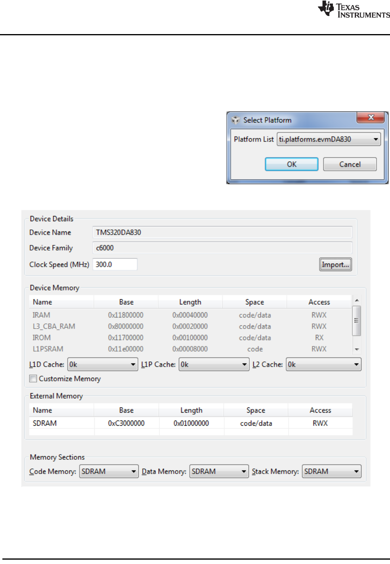
Task: Click the Device Memory scrollbar down arrow
Action: click(357, 349)
